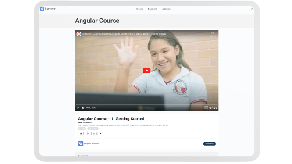Click the red YouTube play button

click(146, 70)
